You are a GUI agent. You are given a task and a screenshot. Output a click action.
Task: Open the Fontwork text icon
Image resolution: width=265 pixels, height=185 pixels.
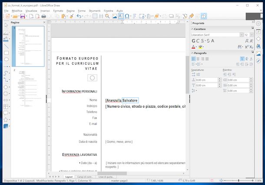click(x=135, y=16)
